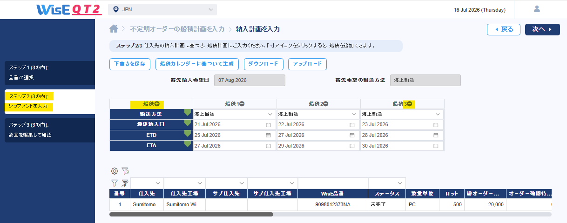Screen dimensions: 567x223
Task: Open the status column filter dropdown
Action: click(x=387, y=183)
